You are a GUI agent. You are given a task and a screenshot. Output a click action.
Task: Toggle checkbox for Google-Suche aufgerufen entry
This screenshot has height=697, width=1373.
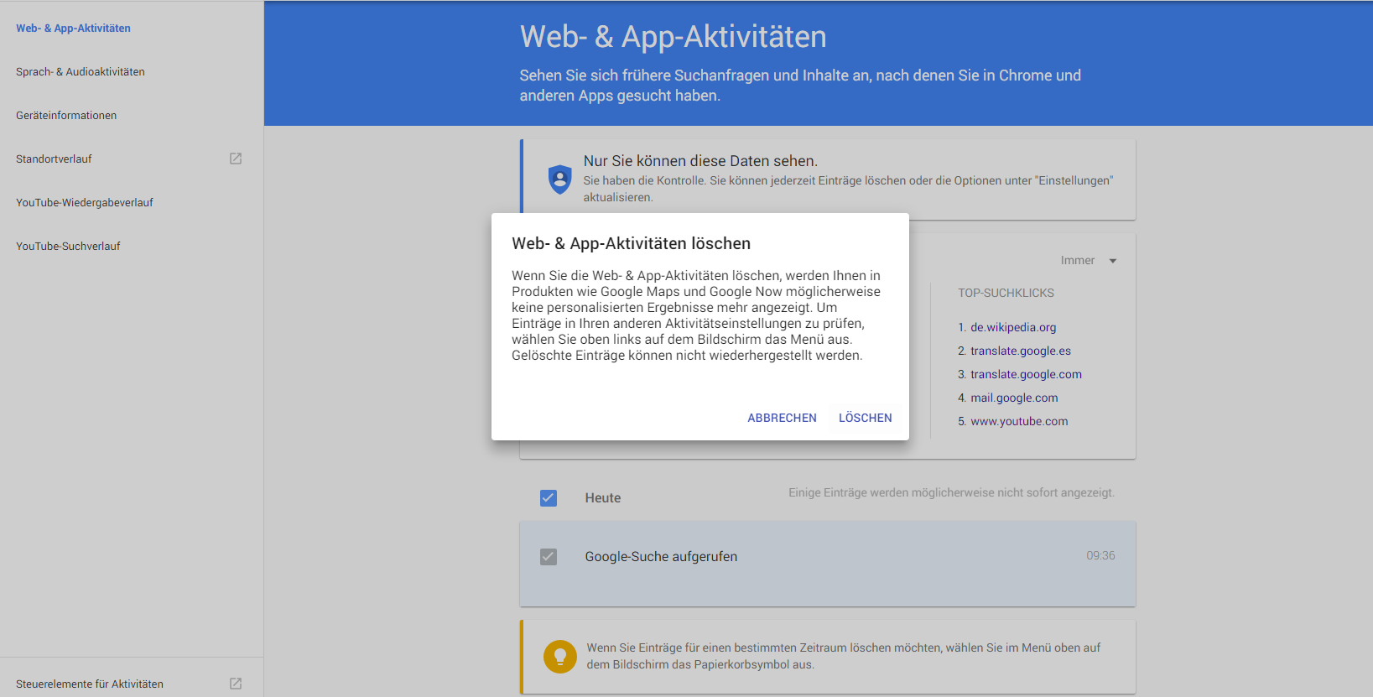point(549,557)
